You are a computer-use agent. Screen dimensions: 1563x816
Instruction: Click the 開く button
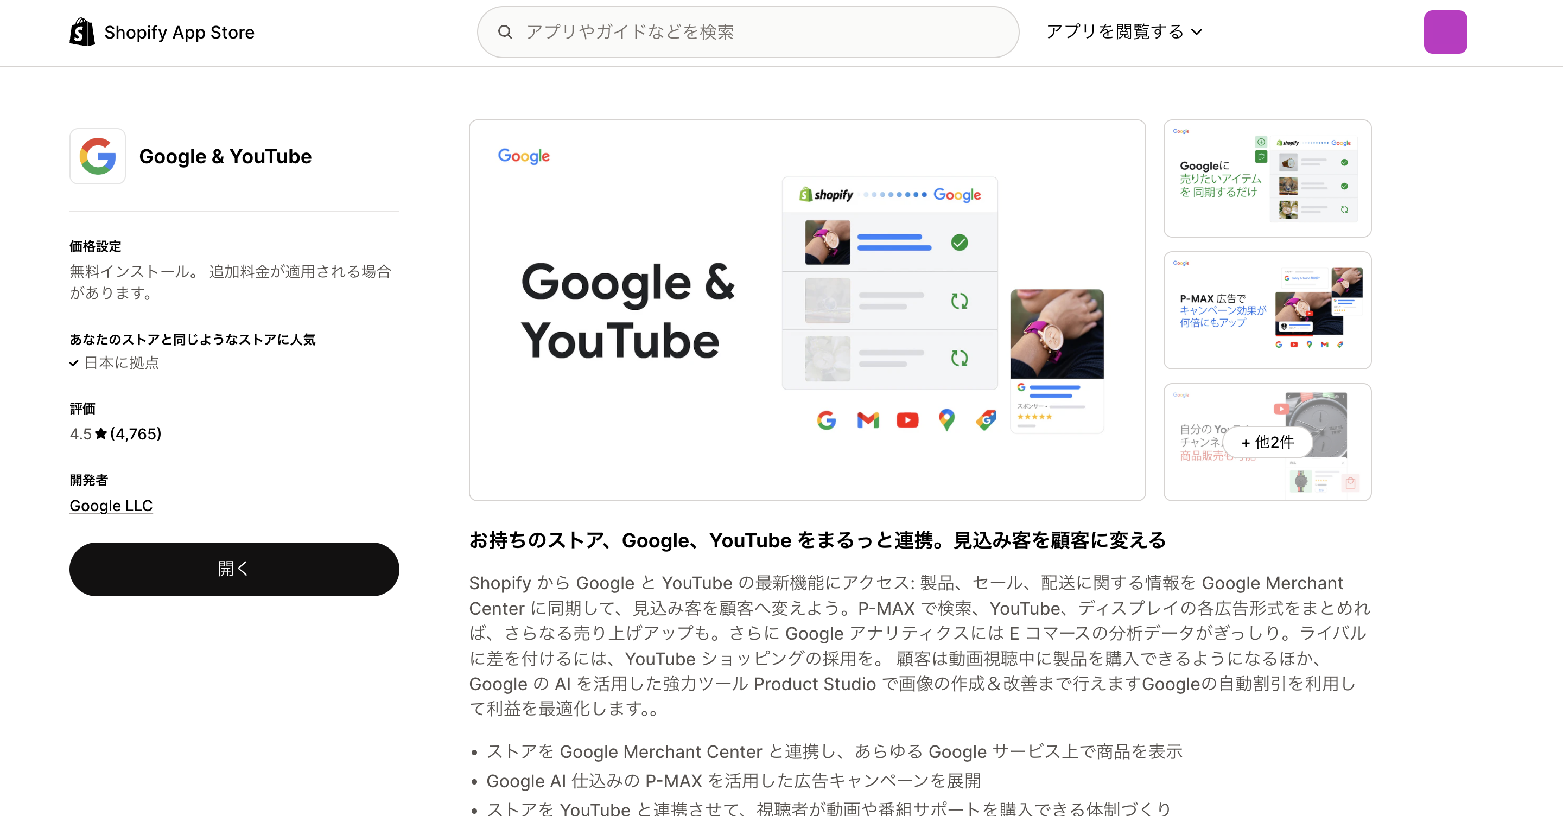pos(234,569)
